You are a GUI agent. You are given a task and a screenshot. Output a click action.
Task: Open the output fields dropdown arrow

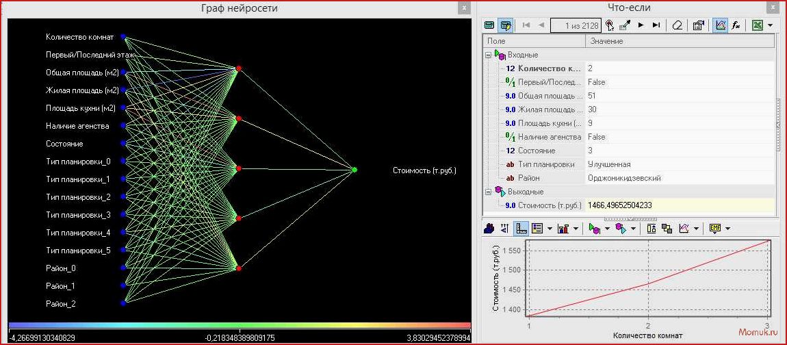pos(634,229)
